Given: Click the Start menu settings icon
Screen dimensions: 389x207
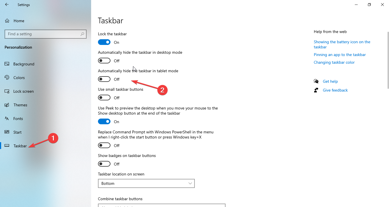Looking at the screenshot, I should click(x=7, y=132).
